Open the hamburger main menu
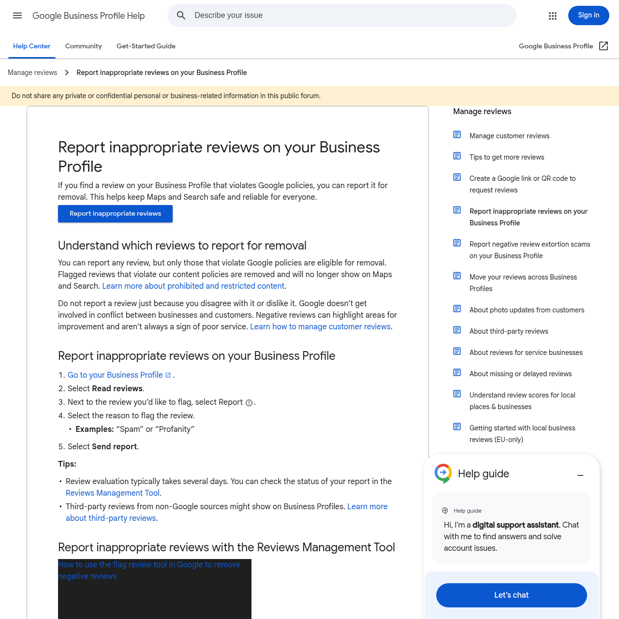This screenshot has width=619, height=619. pos(17,15)
